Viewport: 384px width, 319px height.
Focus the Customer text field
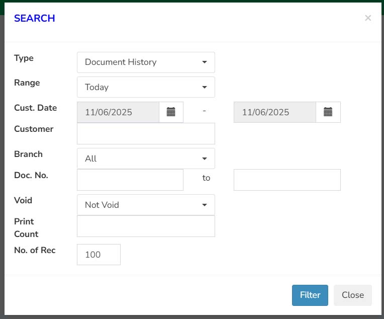146,134
